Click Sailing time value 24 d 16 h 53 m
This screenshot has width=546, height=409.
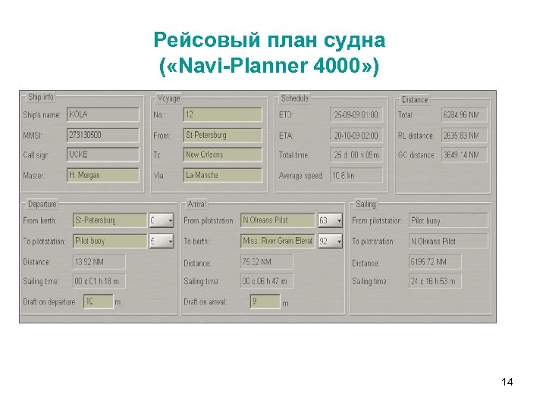pyautogui.click(x=435, y=281)
